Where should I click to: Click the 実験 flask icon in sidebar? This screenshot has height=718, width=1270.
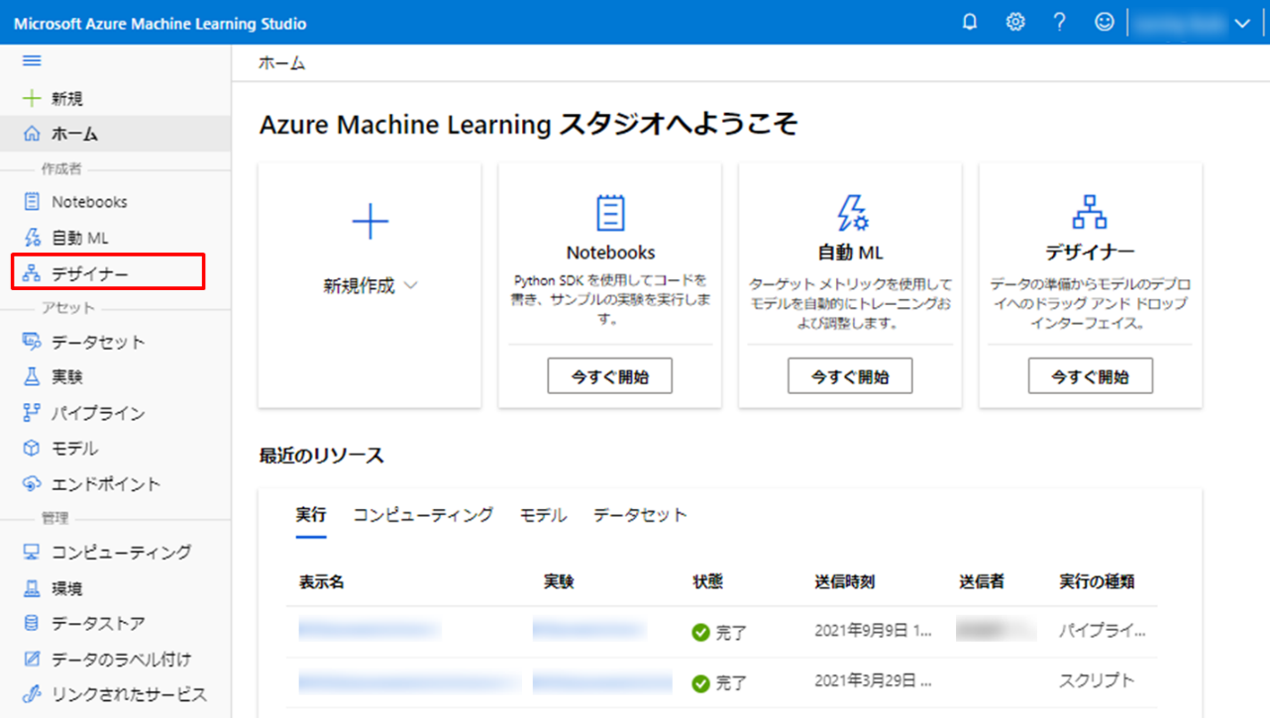(x=32, y=377)
